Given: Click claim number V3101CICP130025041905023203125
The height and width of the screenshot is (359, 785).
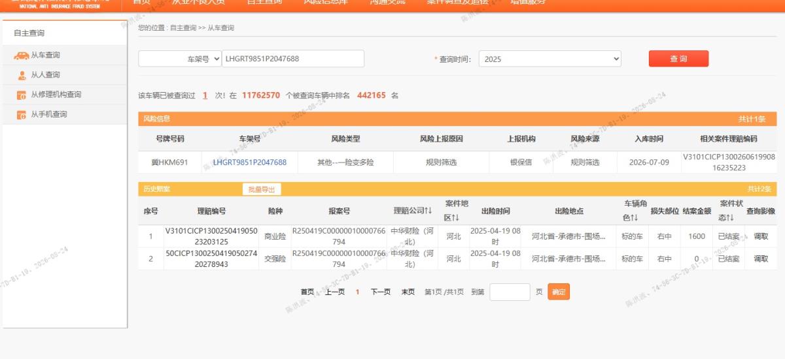Looking at the screenshot, I should coord(211,236).
